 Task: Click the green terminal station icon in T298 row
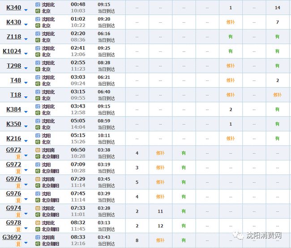[x=38, y=69]
